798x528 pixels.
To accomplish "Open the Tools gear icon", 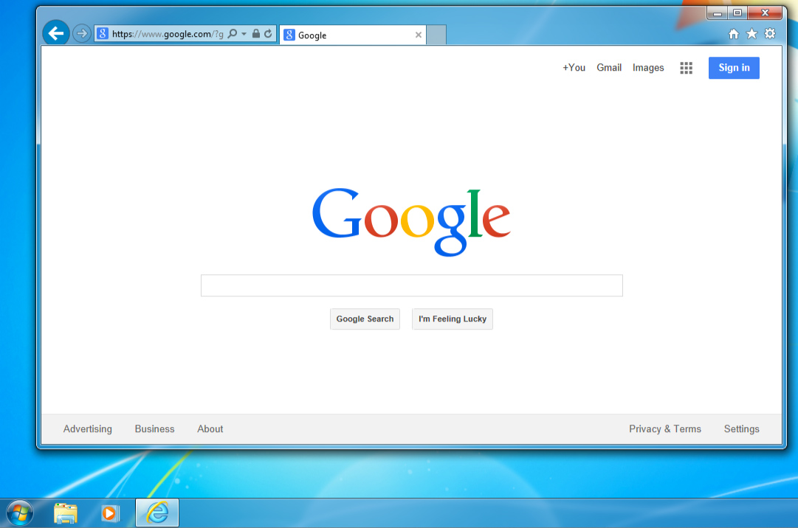I will coord(770,34).
